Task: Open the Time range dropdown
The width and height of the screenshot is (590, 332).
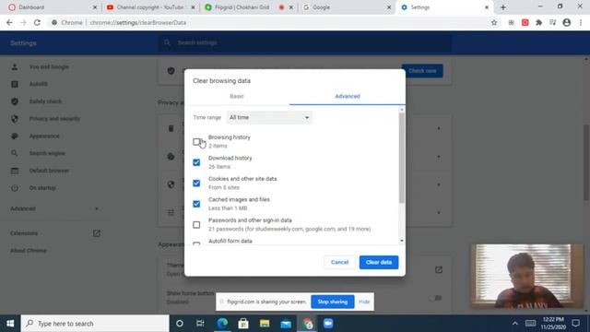Action: (x=269, y=117)
